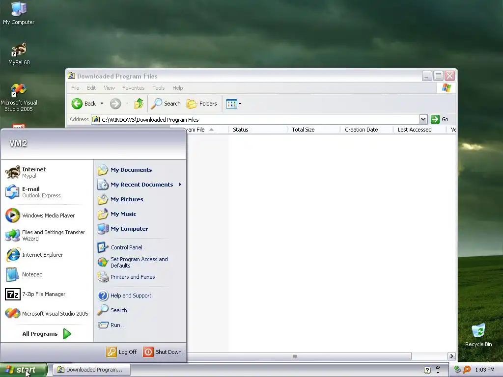Click the orange magnifier tray icon
503x377 pixels.
pyautogui.click(x=467, y=370)
